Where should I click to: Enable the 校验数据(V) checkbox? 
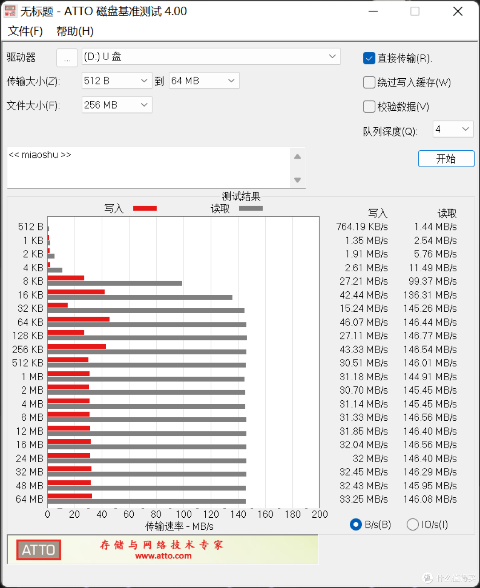pos(369,107)
